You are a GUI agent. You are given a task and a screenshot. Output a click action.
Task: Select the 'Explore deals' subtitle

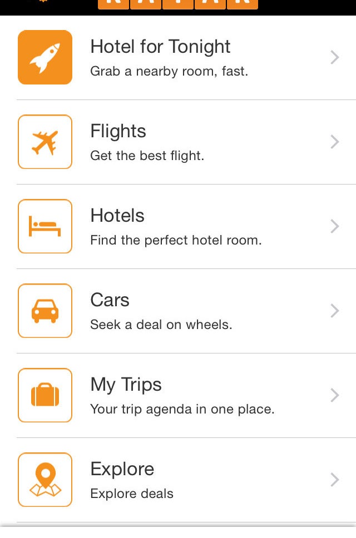coord(132,494)
